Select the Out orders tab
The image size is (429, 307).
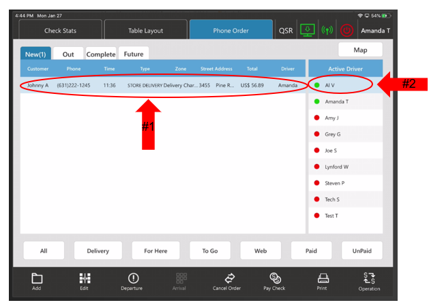tap(68, 54)
